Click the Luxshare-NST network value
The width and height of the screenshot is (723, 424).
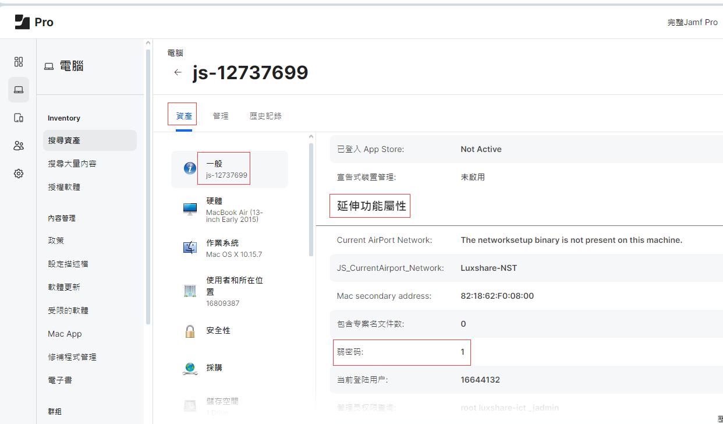pos(488,268)
